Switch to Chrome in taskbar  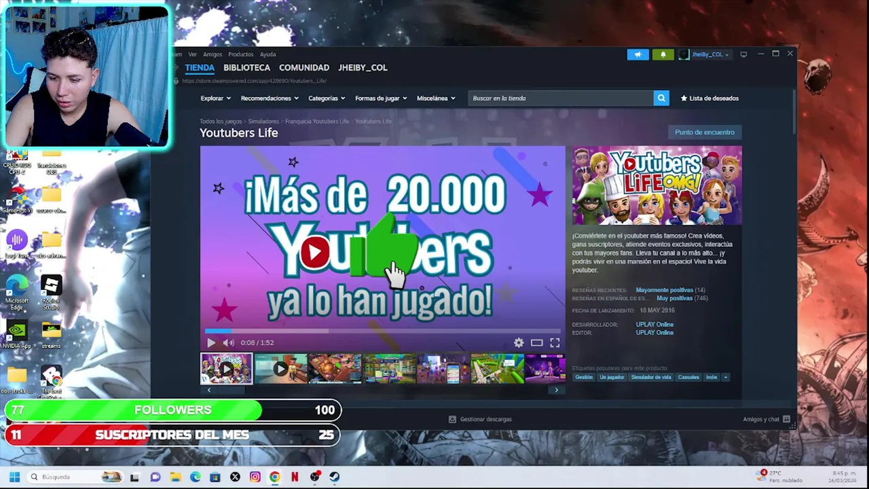(274, 477)
